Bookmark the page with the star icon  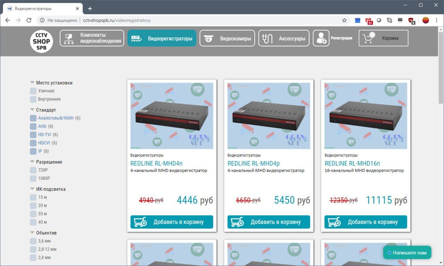[344, 20]
